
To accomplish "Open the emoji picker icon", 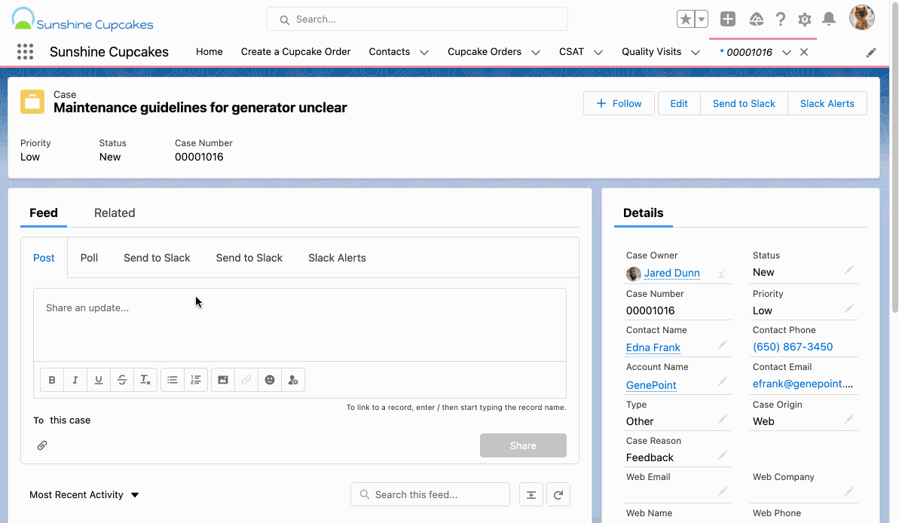I will click(x=270, y=380).
